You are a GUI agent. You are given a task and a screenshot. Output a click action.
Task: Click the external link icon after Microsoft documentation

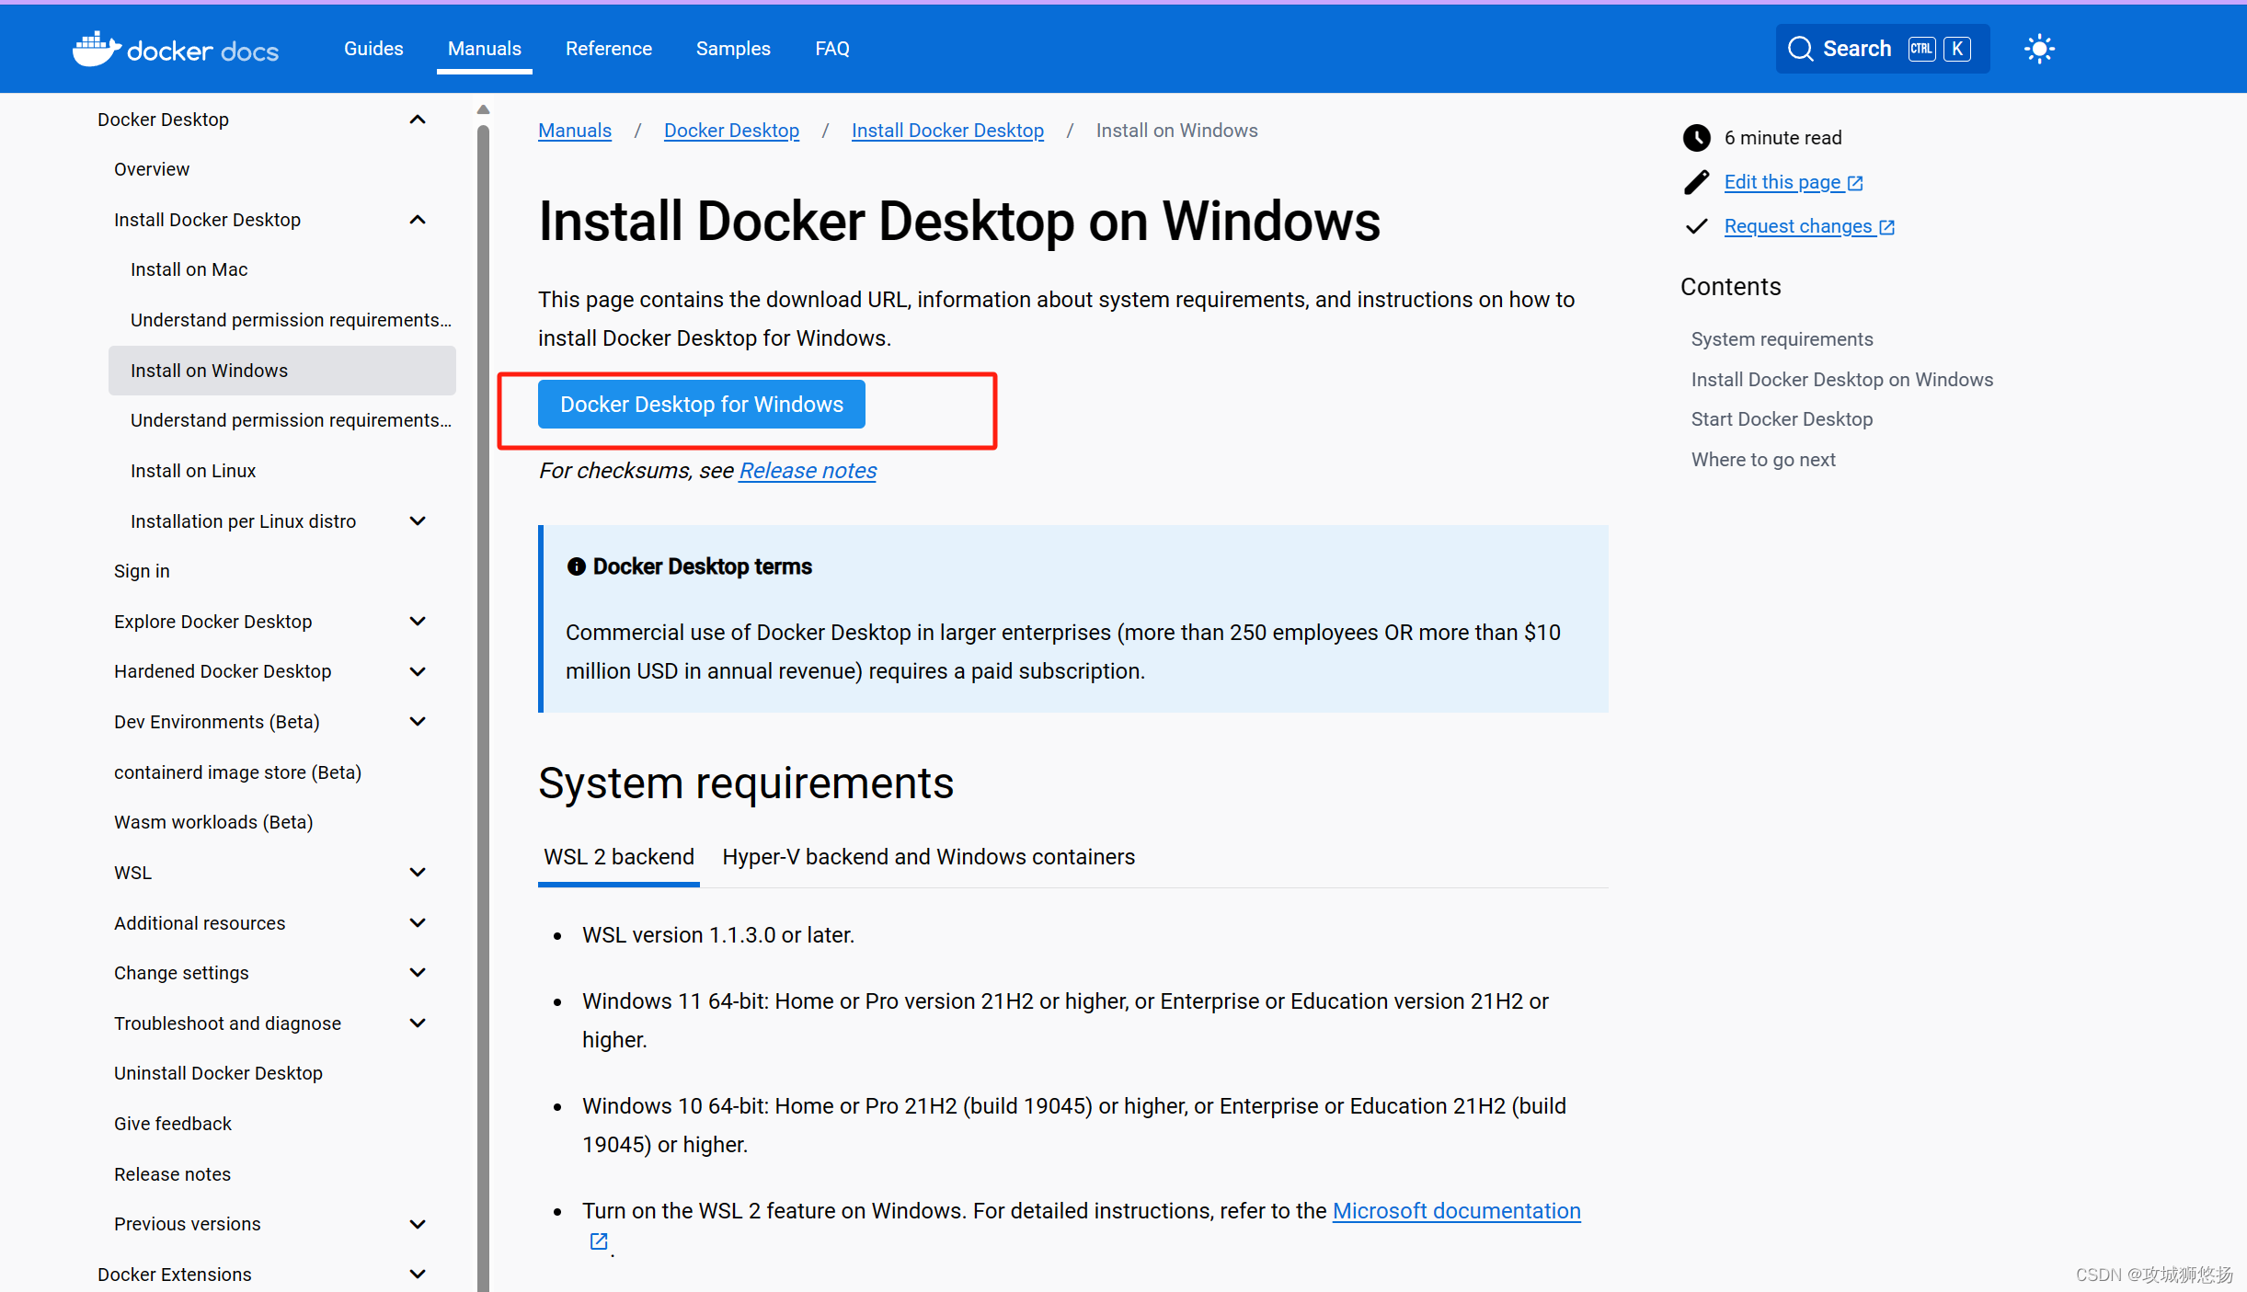click(x=598, y=1241)
